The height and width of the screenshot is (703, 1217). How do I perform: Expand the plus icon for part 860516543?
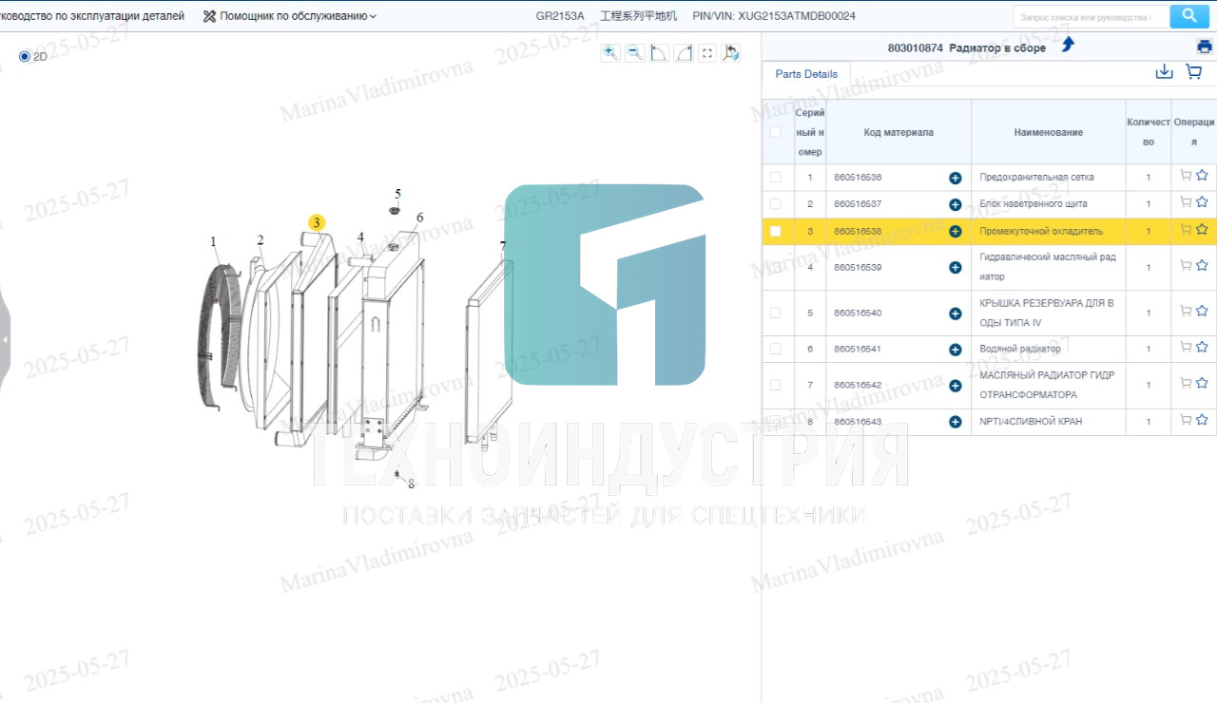955,422
